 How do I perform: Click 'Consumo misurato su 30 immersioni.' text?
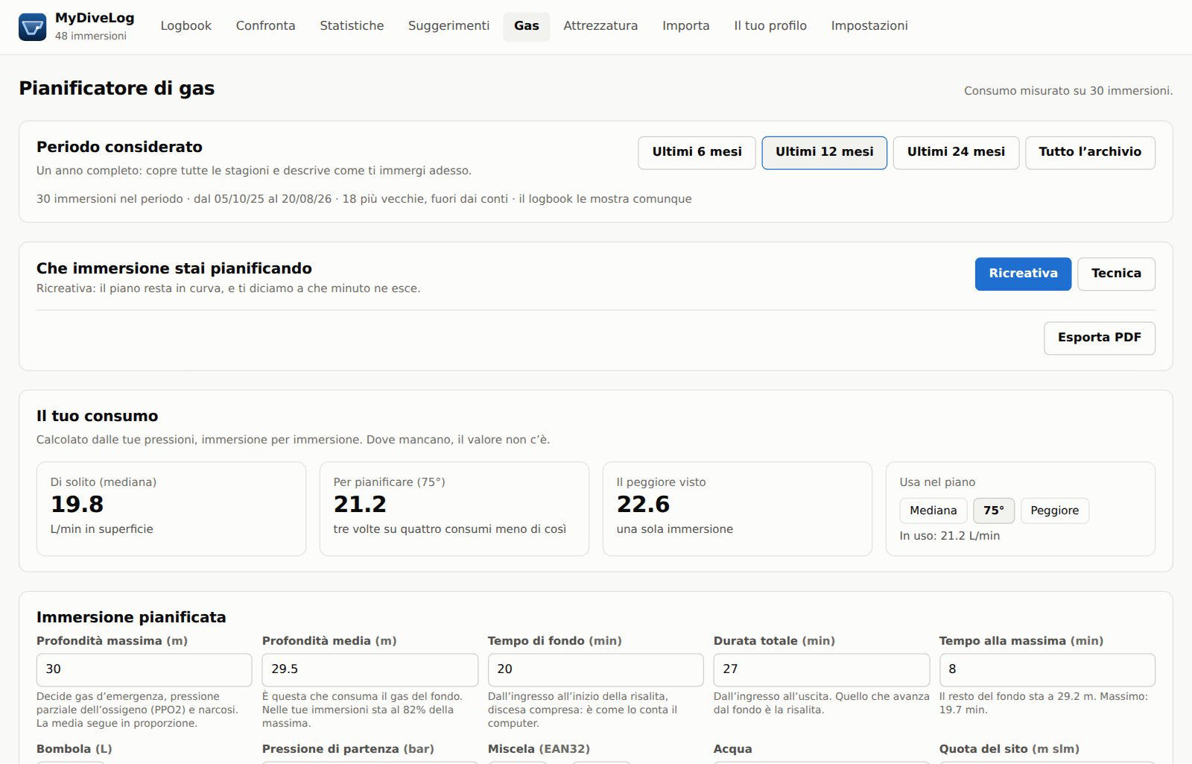point(1068,91)
